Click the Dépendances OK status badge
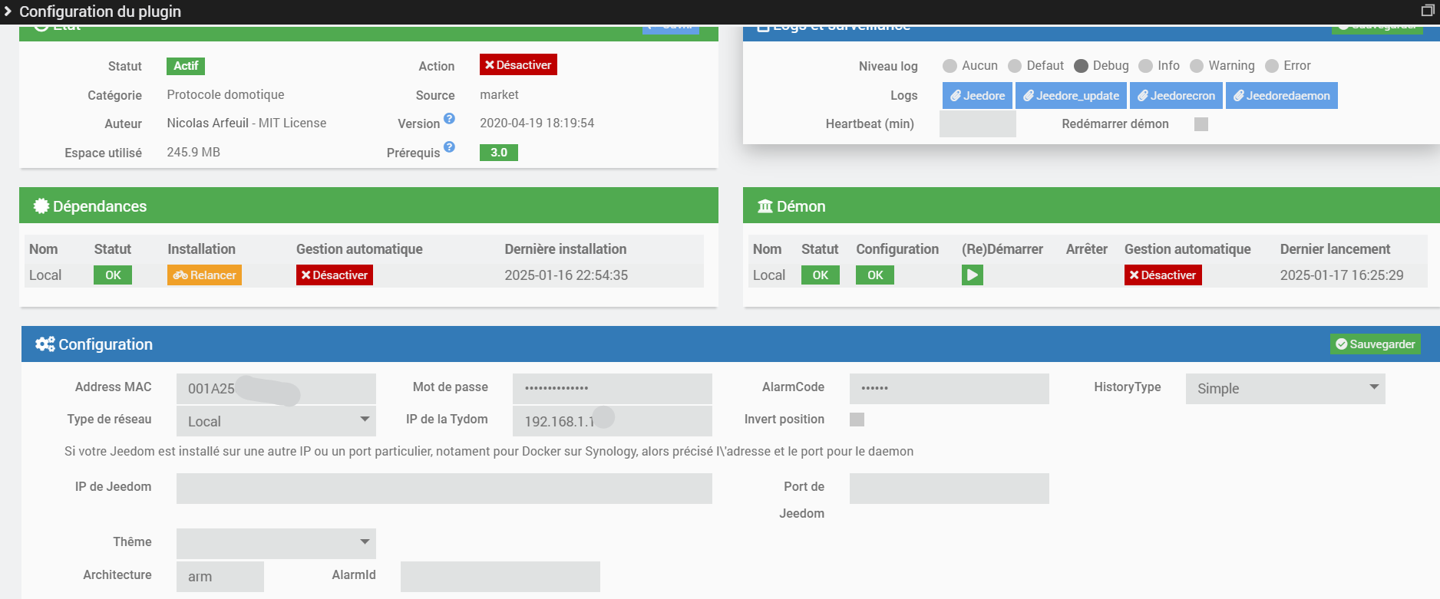Image resolution: width=1440 pixels, height=599 pixels. point(113,275)
